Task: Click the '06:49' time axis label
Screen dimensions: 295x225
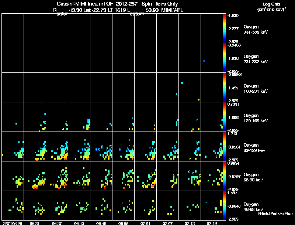Action: [101, 223]
